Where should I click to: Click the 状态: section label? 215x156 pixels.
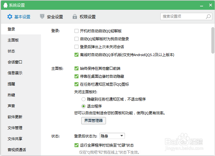pos(55,136)
